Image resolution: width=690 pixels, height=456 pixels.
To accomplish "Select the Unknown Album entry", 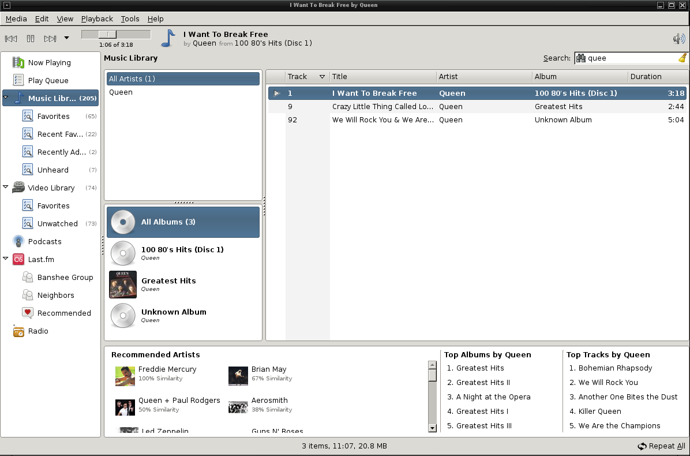I will click(183, 316).
